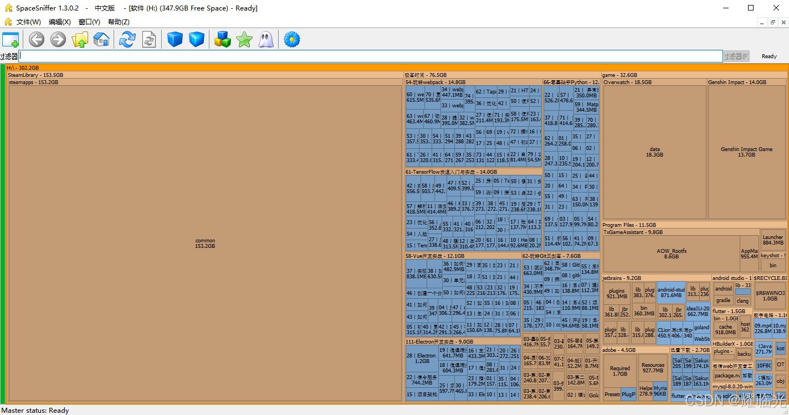This screenshot has width=789, height=415.
Task: Select the gradle block in android studio
Action: click(723, 300)
